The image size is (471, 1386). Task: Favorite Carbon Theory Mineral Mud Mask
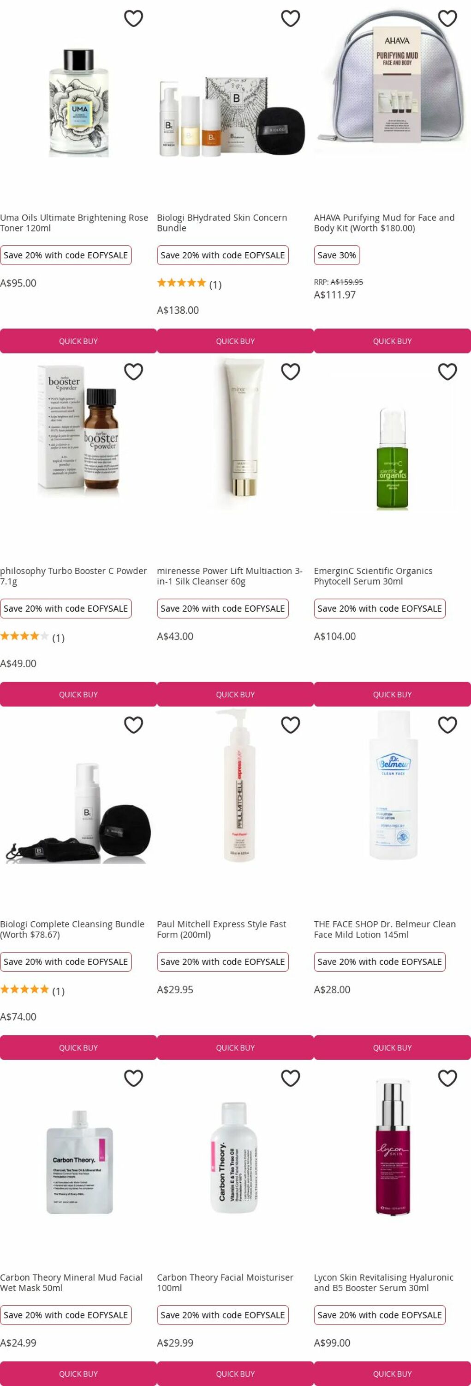point(133,1078)
